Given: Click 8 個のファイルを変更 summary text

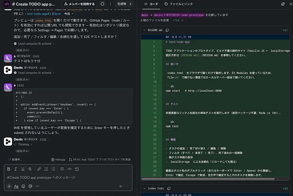Looking at the screenshot, I should point(155,20).
